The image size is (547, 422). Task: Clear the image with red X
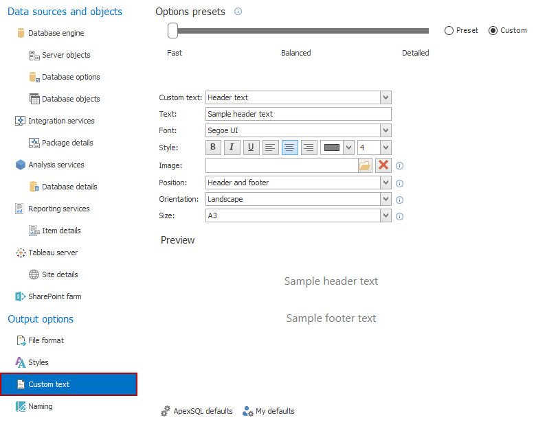383,165
